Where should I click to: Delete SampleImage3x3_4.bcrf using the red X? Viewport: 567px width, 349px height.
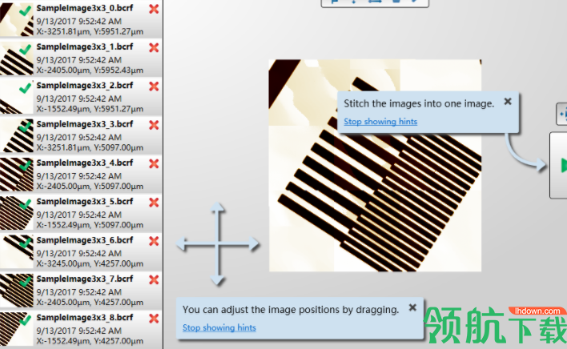(154, 163)
